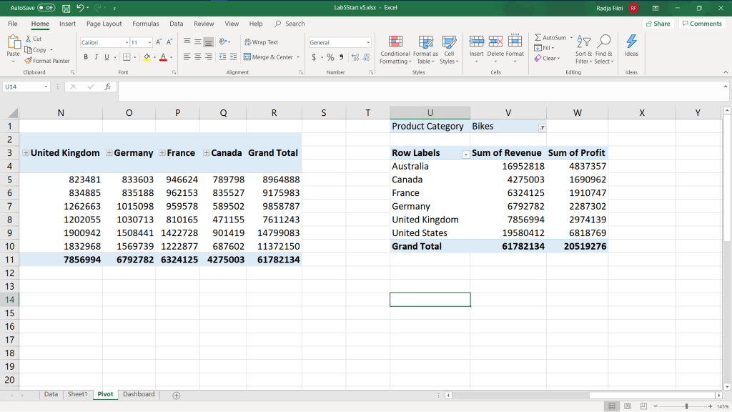Open the Formulas ribbon tab
732x412 pixels.
(x=145, y=24)
